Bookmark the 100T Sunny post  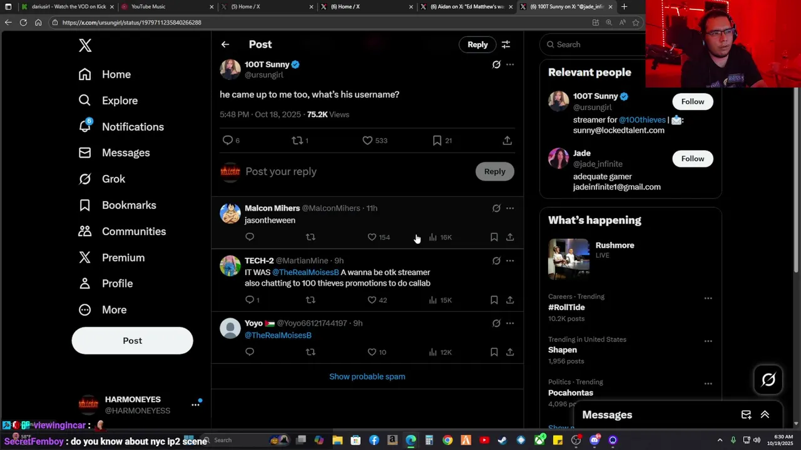click(437, 141)
